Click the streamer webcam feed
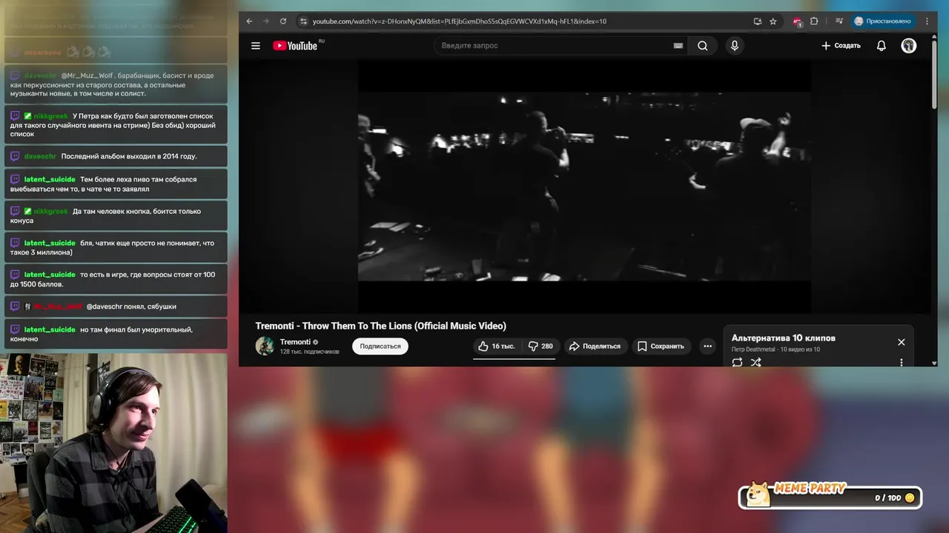Image resolution: width=949 pixels, height=533 pixels. click(113, 443)
